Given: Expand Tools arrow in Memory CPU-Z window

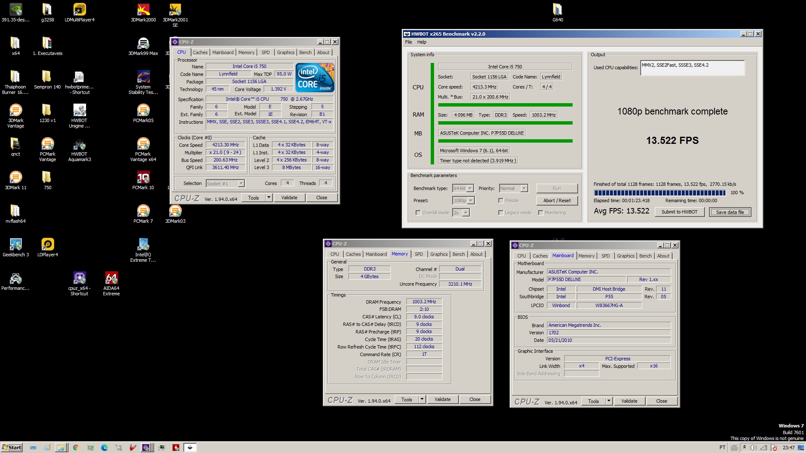Looking at the screenshot, I should pos(422,399).
